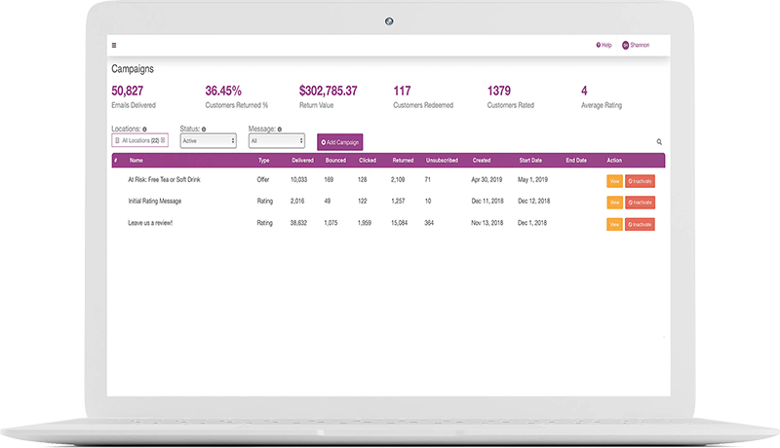Click info icon next to Status label

203,129
